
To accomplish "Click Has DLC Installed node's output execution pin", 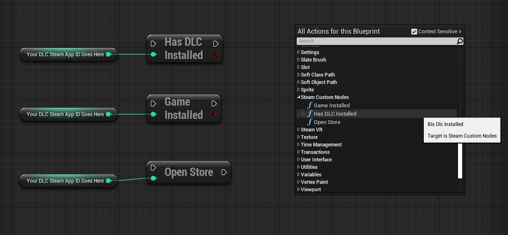I will tap(215, 44).
